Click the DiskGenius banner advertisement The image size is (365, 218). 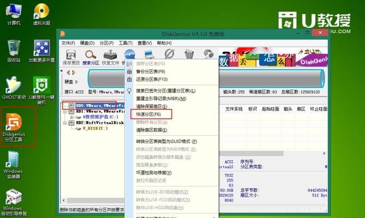point(273,57)
